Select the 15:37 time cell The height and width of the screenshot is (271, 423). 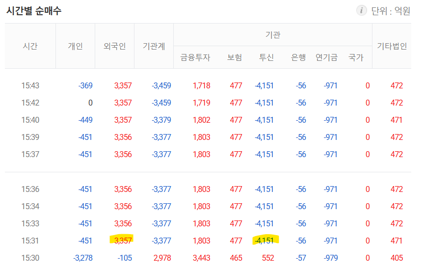tap(30, 154)
